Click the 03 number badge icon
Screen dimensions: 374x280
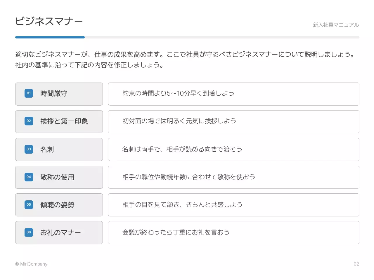pos(29,149)
